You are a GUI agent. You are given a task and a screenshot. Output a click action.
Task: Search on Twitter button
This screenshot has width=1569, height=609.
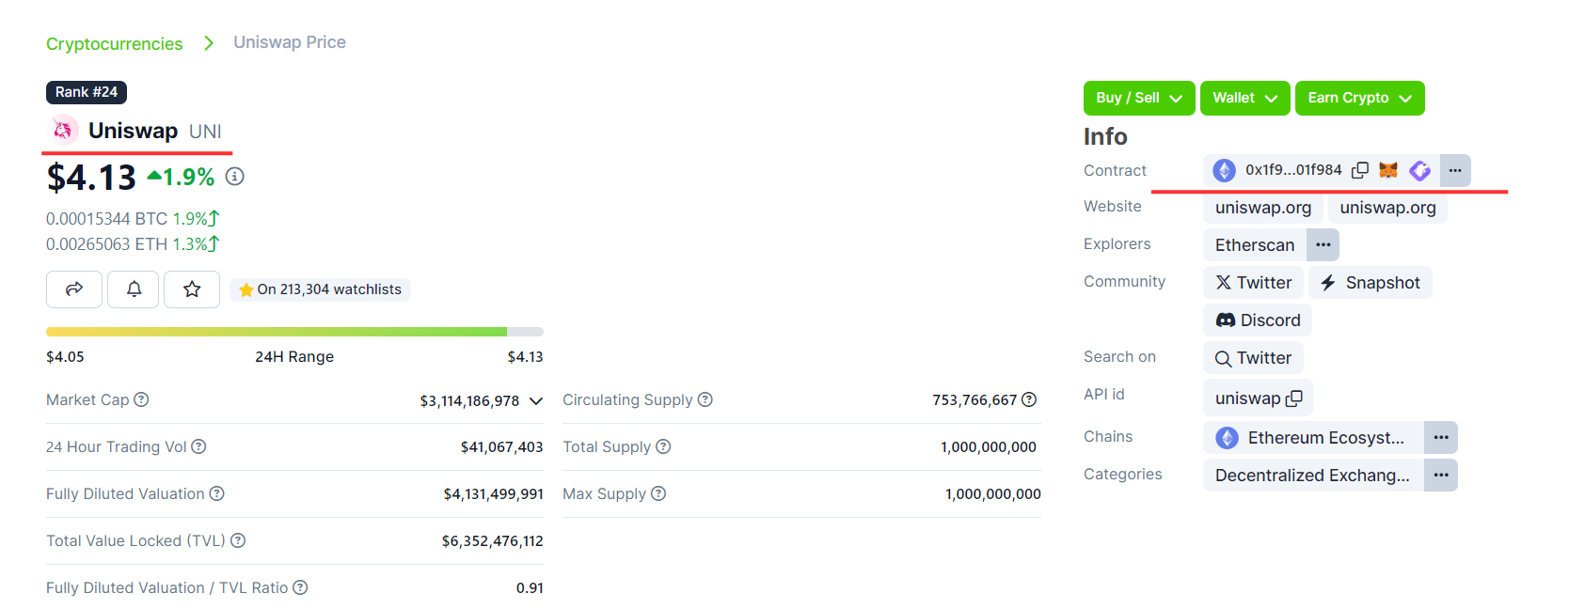[1253, 358]
